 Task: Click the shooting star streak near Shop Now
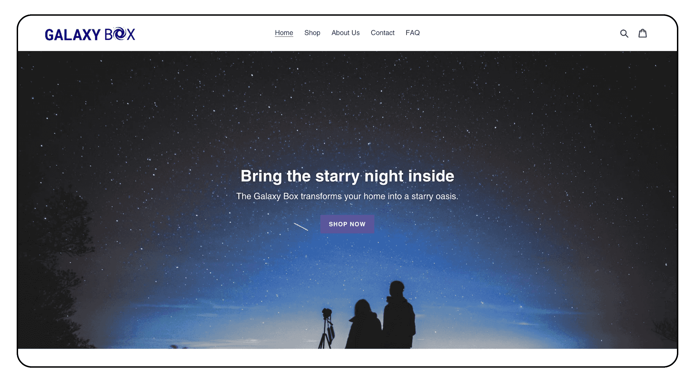(x=301, y=227)
